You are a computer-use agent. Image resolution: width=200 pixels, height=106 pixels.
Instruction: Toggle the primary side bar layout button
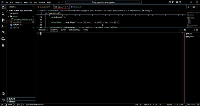(173, 2)
